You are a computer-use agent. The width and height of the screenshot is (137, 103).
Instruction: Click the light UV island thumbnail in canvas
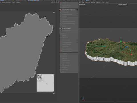45,83
